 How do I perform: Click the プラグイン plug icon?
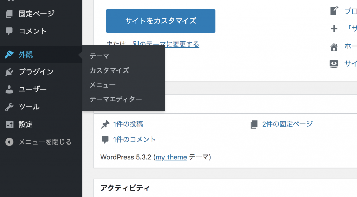coord(9,72)
